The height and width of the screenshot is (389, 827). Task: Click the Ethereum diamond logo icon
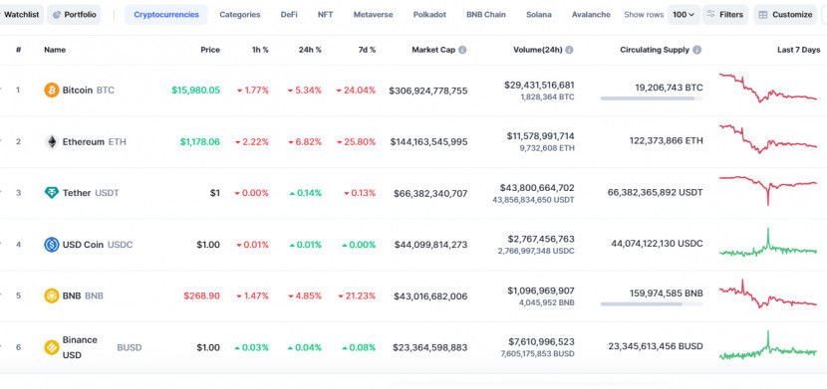[51, 141]
